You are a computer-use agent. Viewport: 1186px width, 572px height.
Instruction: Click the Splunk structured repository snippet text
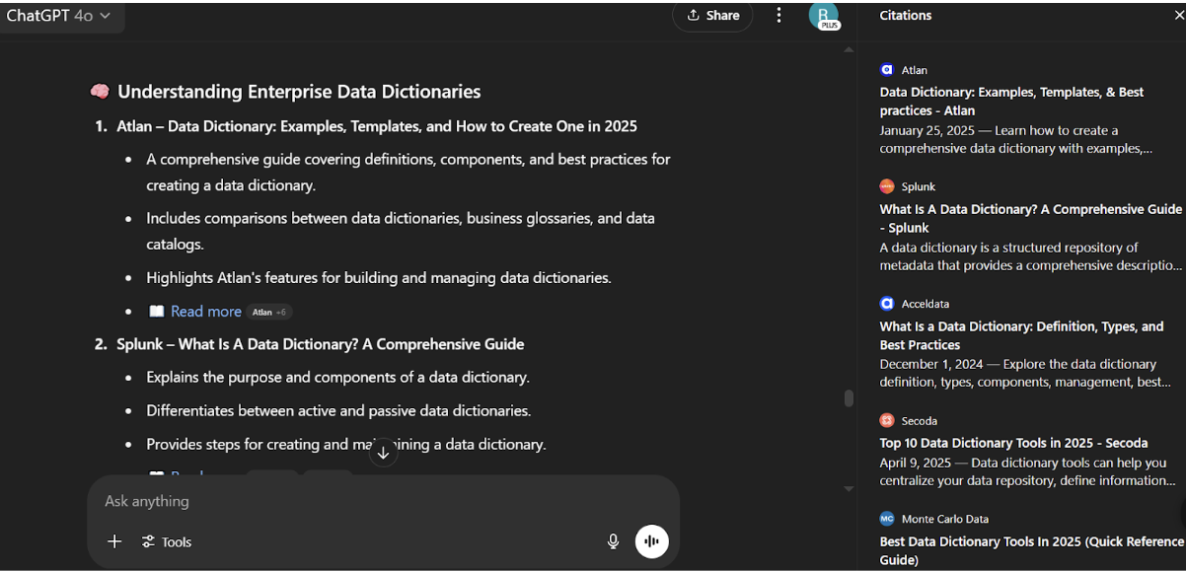point(1030,256)
